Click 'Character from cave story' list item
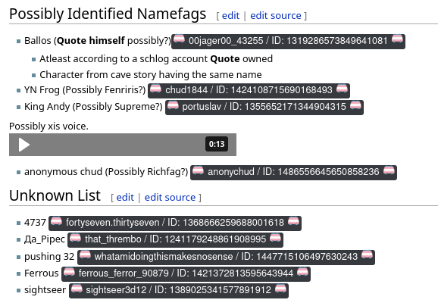Screen dimensions: 438x303 pos(151,75)
